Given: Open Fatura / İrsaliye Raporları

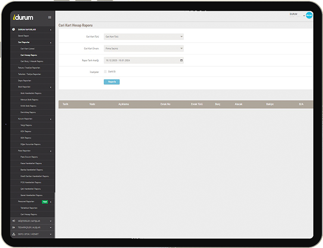Looking at the screenshot, I should click(29, 68).
